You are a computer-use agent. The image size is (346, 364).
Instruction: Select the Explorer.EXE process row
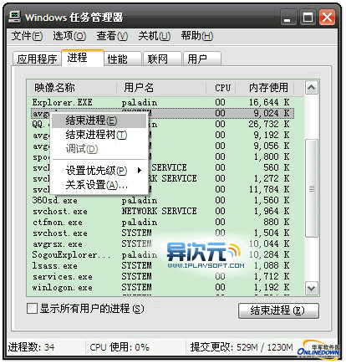[161, 102]
